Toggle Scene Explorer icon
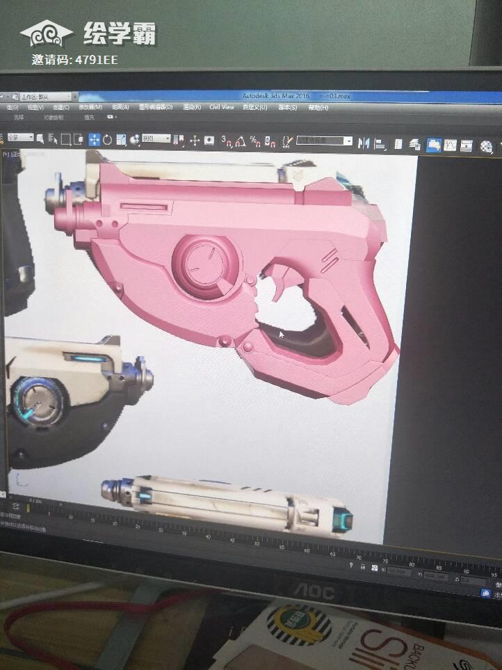This screenshot has height=670, width=502. pos(398,145)
